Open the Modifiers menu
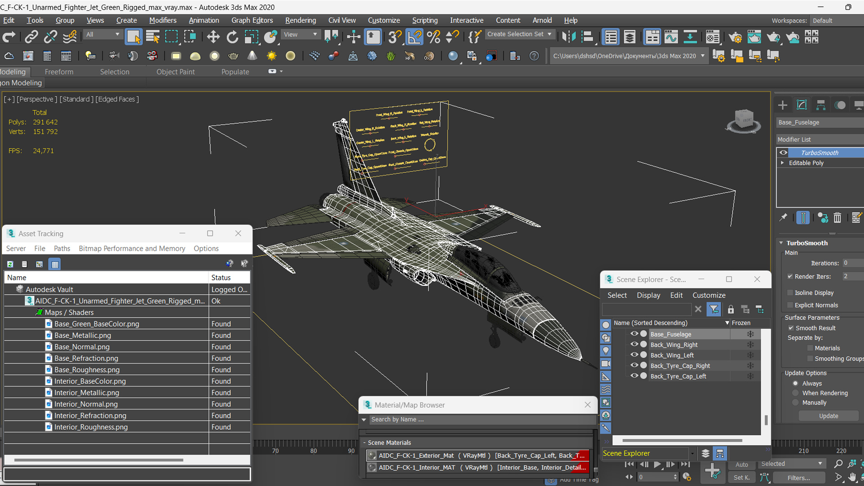This screenshot has height=486, width=864. (x=162, y=20)
